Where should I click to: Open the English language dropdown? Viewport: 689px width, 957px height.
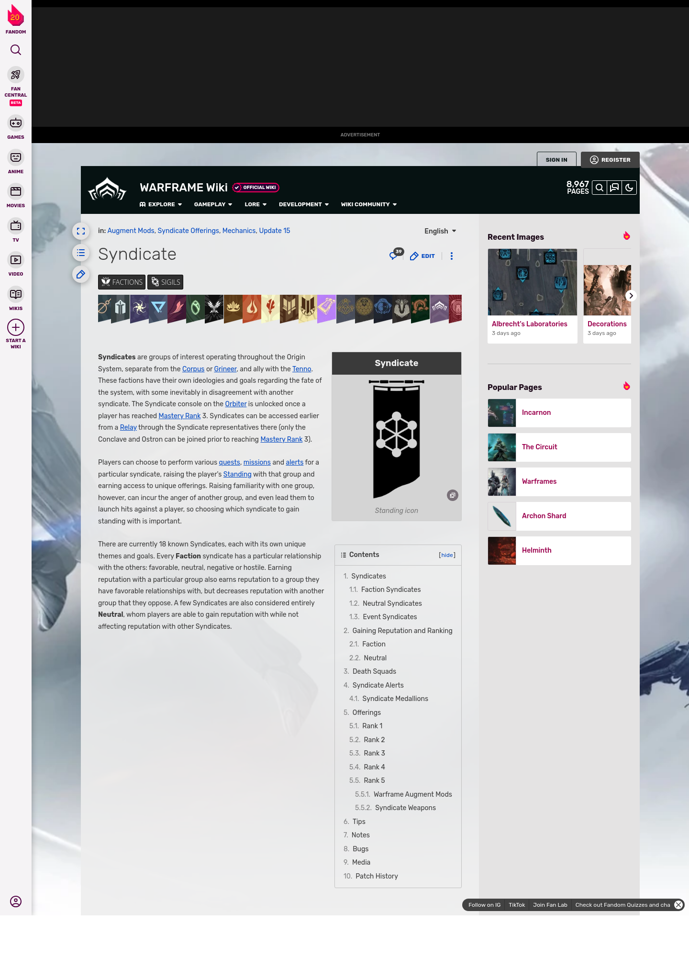coord(440,231)
